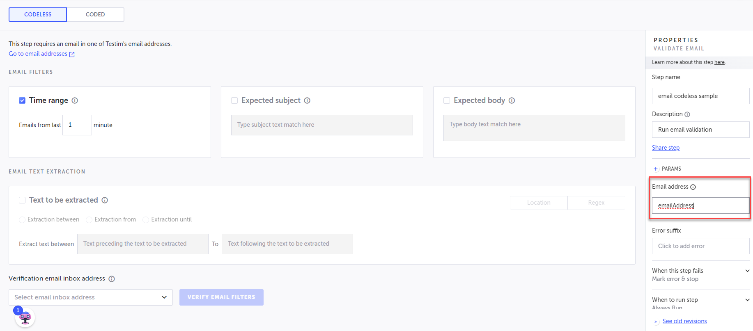Screen dimensions: 753x331
Task: Click the Email address info icon
Action: 693,187
